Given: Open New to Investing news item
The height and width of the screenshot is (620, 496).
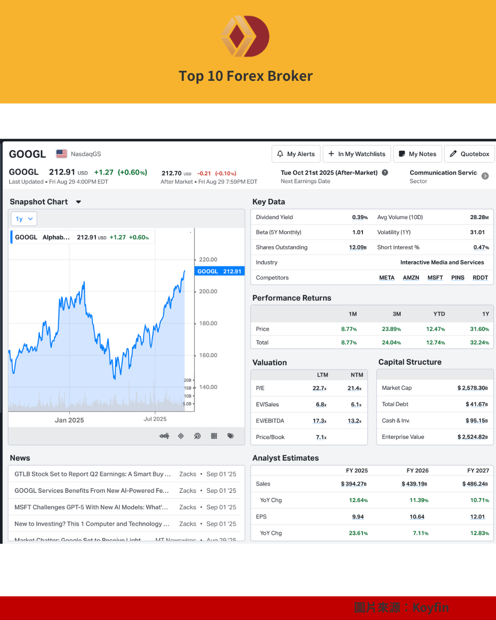Looking at the screenshot, I should (126, 524).
